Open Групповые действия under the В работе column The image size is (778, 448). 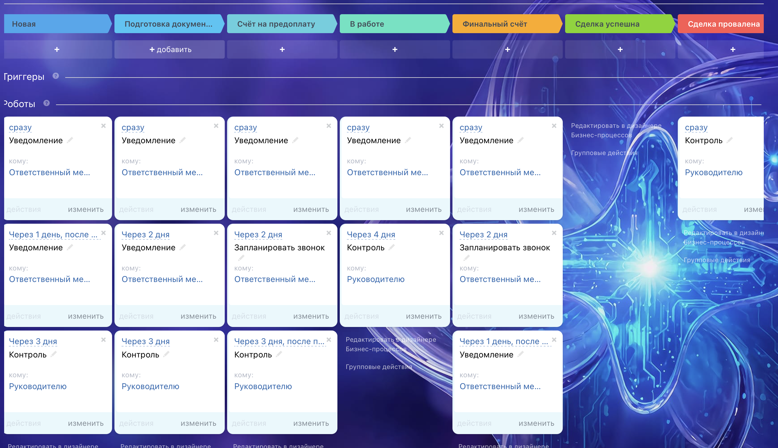pos(379,367)
